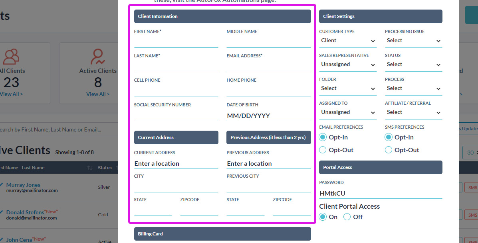Click the edit pencil icon for Murray Jones

1,184
